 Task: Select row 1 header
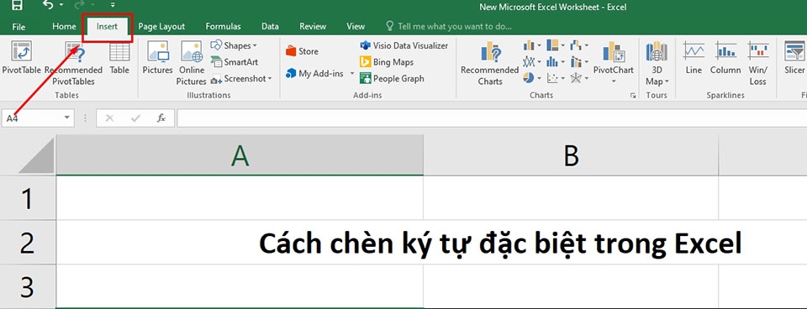coord(27,198)
